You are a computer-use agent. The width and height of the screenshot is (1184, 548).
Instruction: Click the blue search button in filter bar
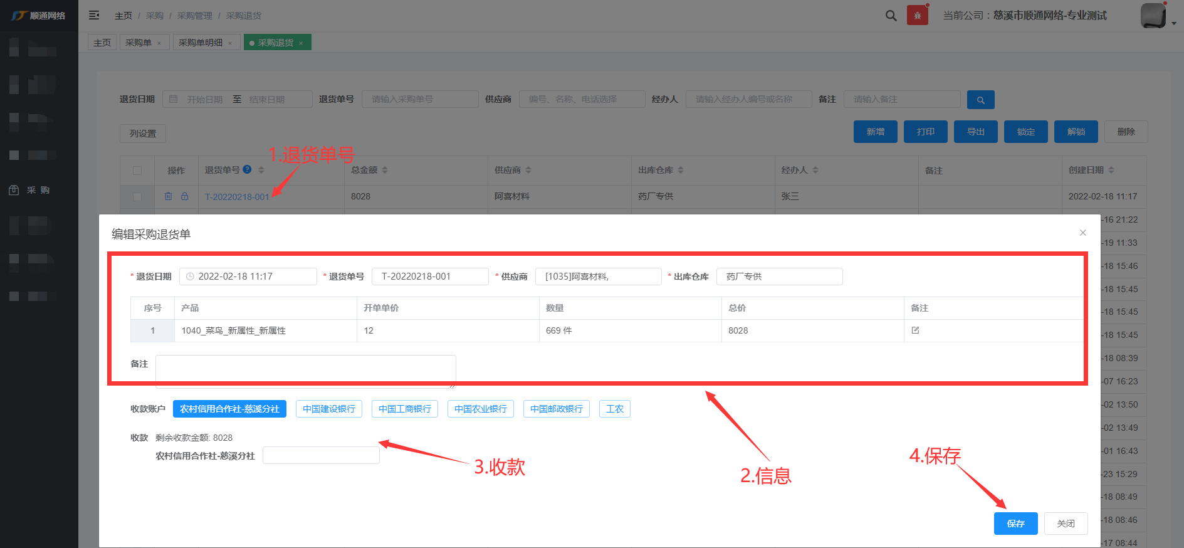980,100
